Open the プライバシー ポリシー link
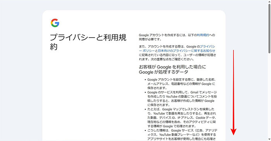Image resolution: width=271 pixels, height=141 pixels. coord(177,49)
